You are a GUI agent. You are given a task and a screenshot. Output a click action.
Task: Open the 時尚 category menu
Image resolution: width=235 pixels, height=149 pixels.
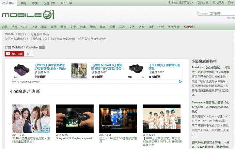pos(141,27)
